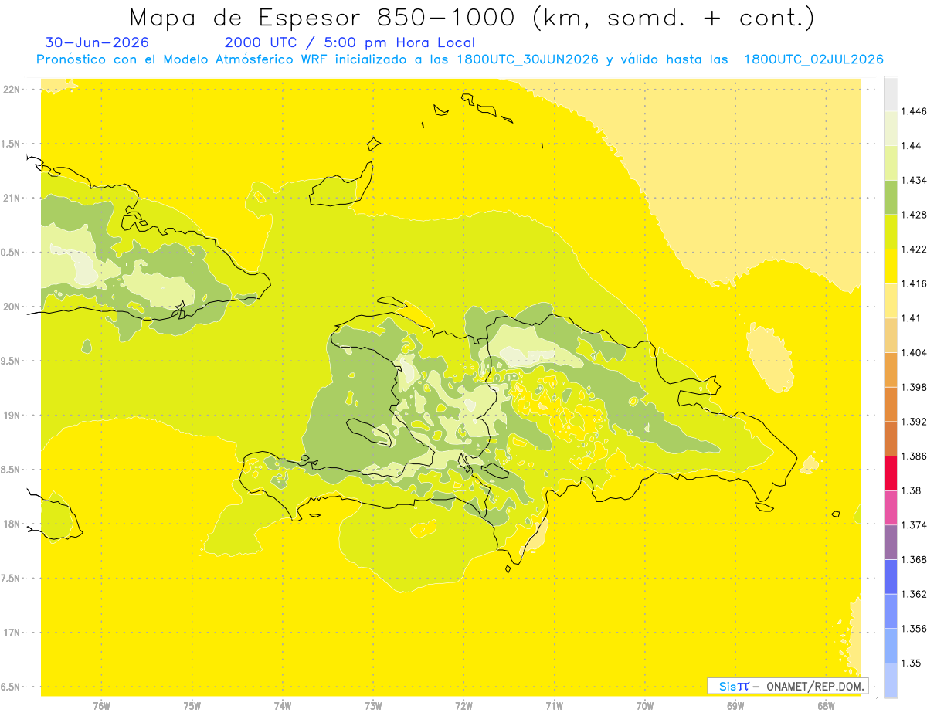Viewport: 927px width, 716px height.
Task: Click legend value '1.398'
Action: (x=914, y=387)
